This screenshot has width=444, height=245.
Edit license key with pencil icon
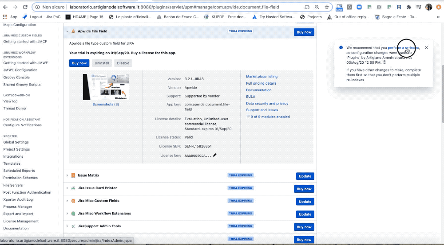[x=215, y=155]
